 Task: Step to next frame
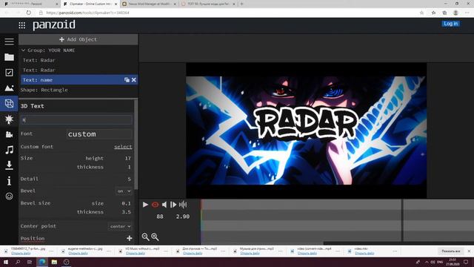(x=173, y=205)
